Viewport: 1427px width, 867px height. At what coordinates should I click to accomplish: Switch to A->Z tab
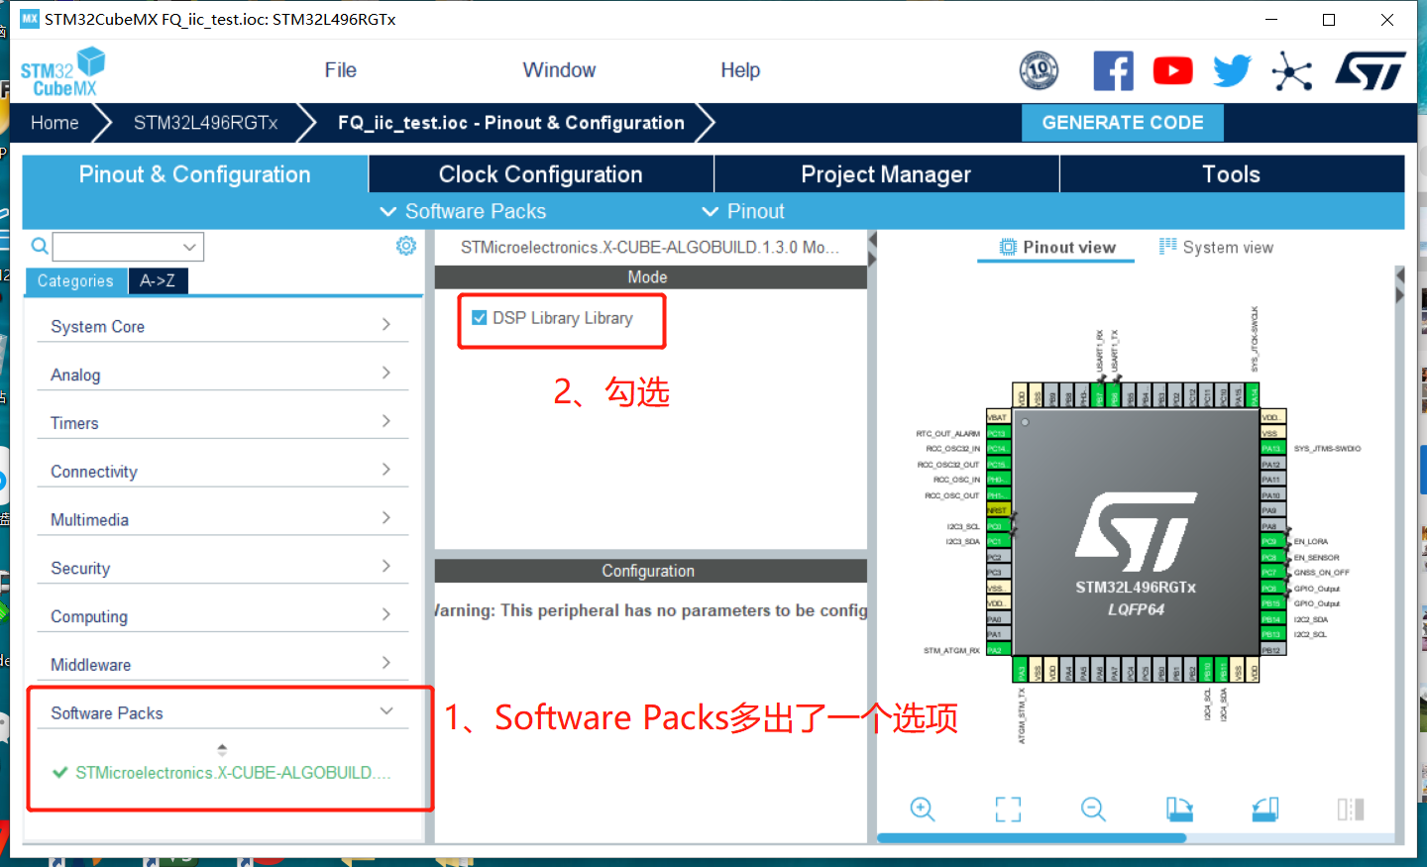pos(158,281)
